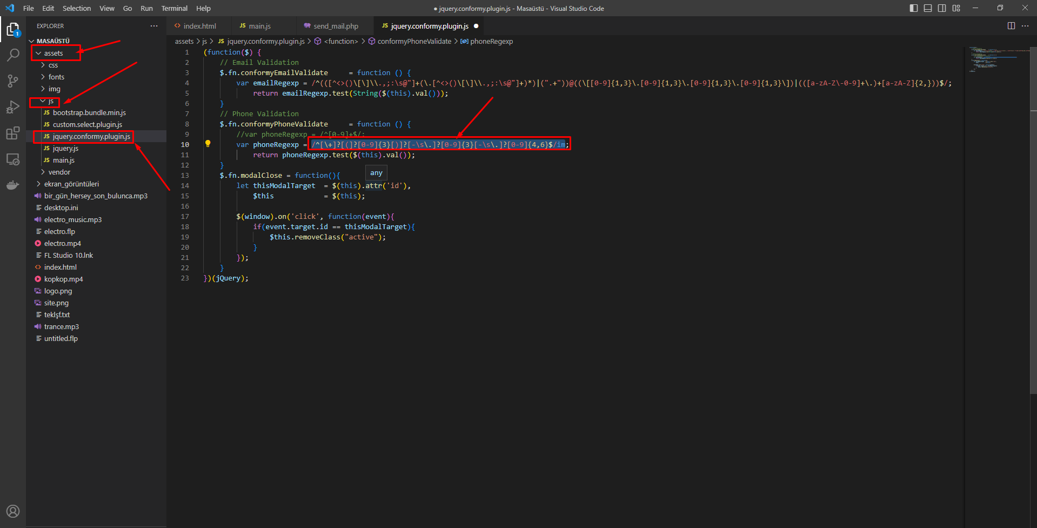Screen dimensions: 1037x528
Task: Open desktop.ini file
Action: [x=61, y=208]
